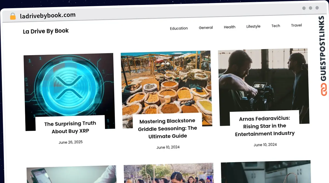Read the Arnas Fedaravičius article
This screenshot has height=183, width=329.
(265, 126)
